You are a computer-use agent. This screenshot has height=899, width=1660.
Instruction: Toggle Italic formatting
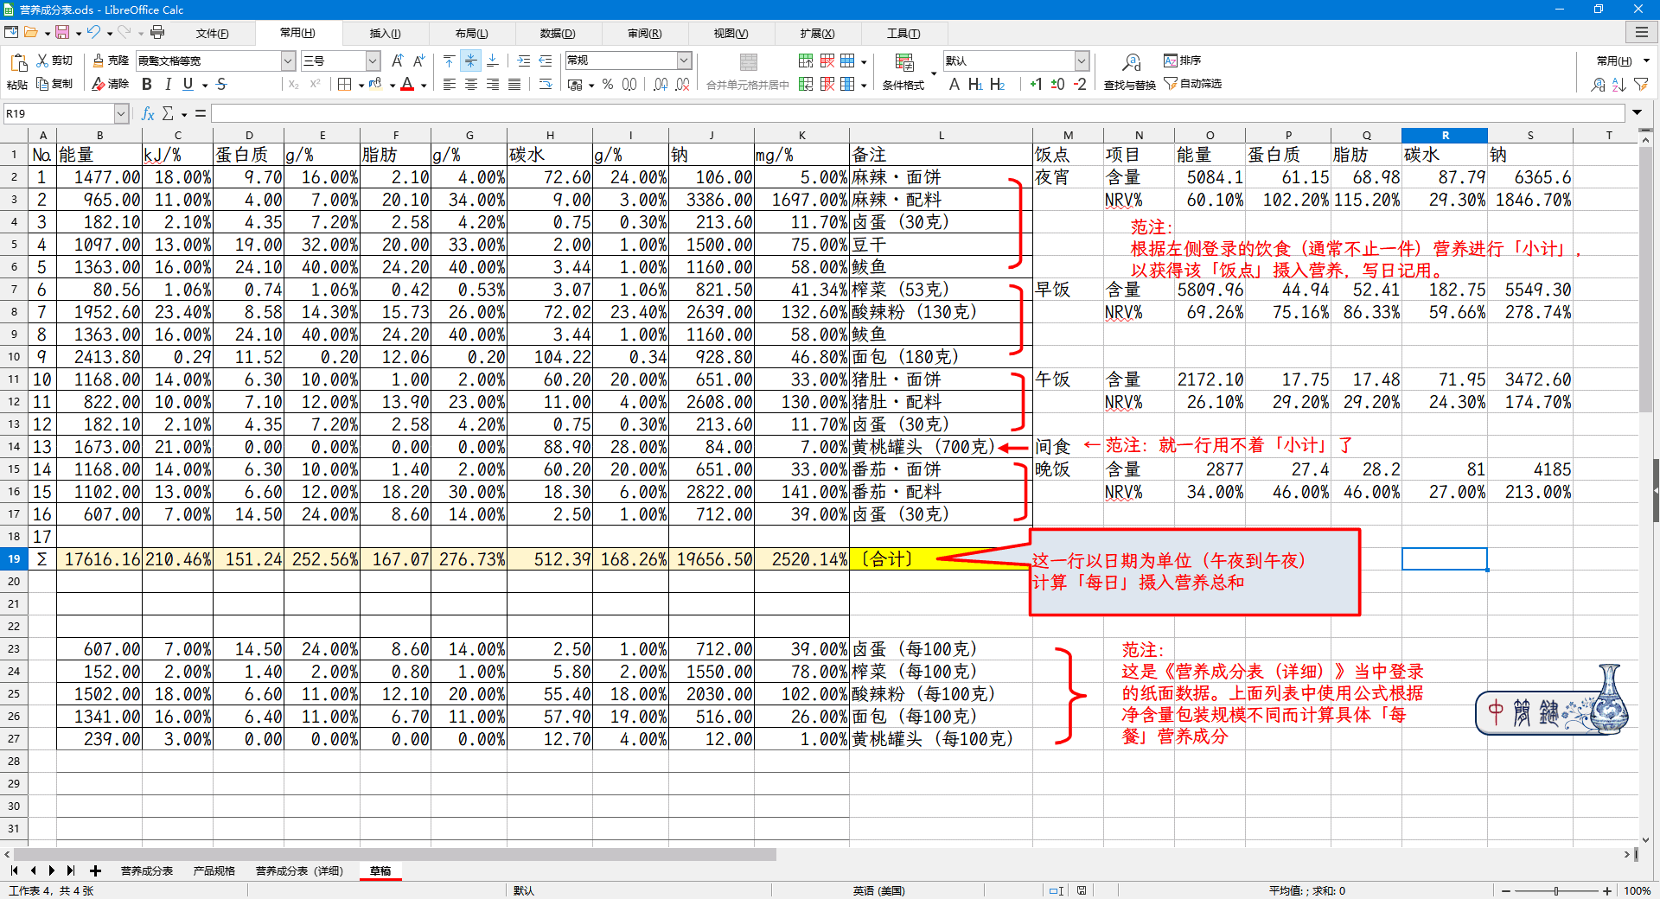tap(168, 84)
